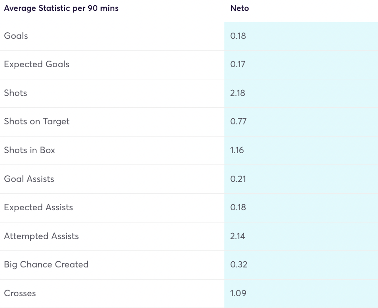
Task: Click Neto's Expected Goals value 0.17
Action: pos(238,64)
